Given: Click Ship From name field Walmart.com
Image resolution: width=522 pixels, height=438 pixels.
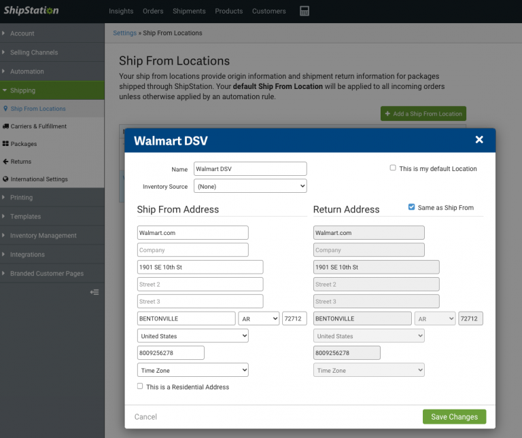Looking at the screenshot, I should point(193,232).
